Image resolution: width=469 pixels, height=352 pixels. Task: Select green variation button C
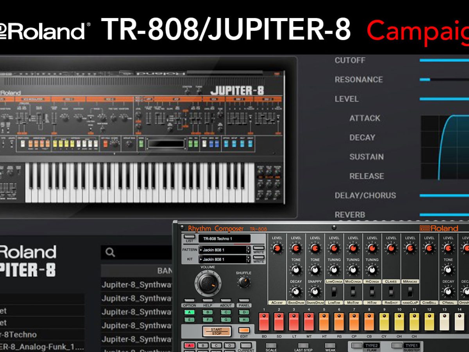pos(226,312)
